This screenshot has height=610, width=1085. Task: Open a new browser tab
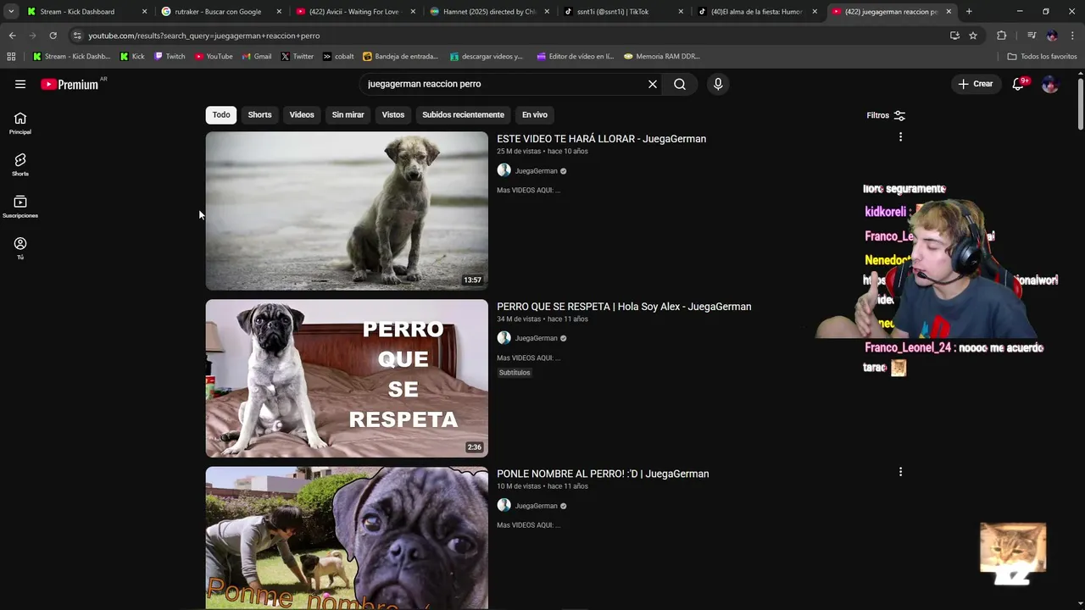click(x=969, y=12)
